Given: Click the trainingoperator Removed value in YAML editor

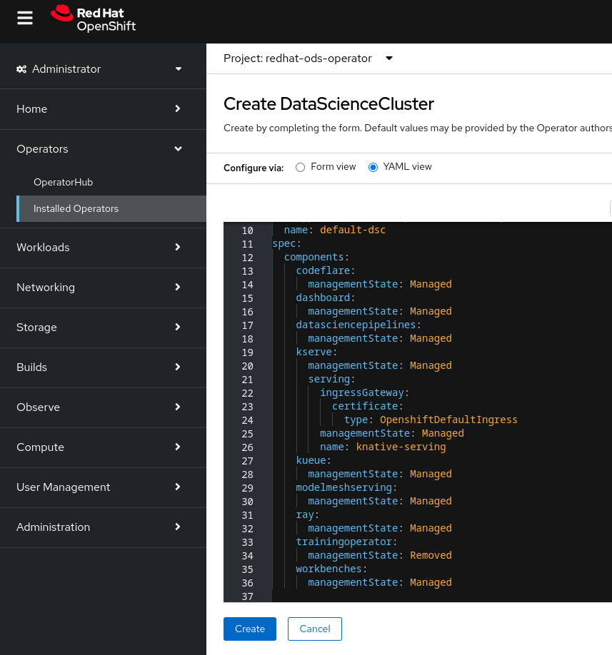Looking at the screenshot, I should pos(431,555).
